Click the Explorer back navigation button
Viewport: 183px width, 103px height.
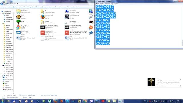pyautogui.click(x=1, y=4)
